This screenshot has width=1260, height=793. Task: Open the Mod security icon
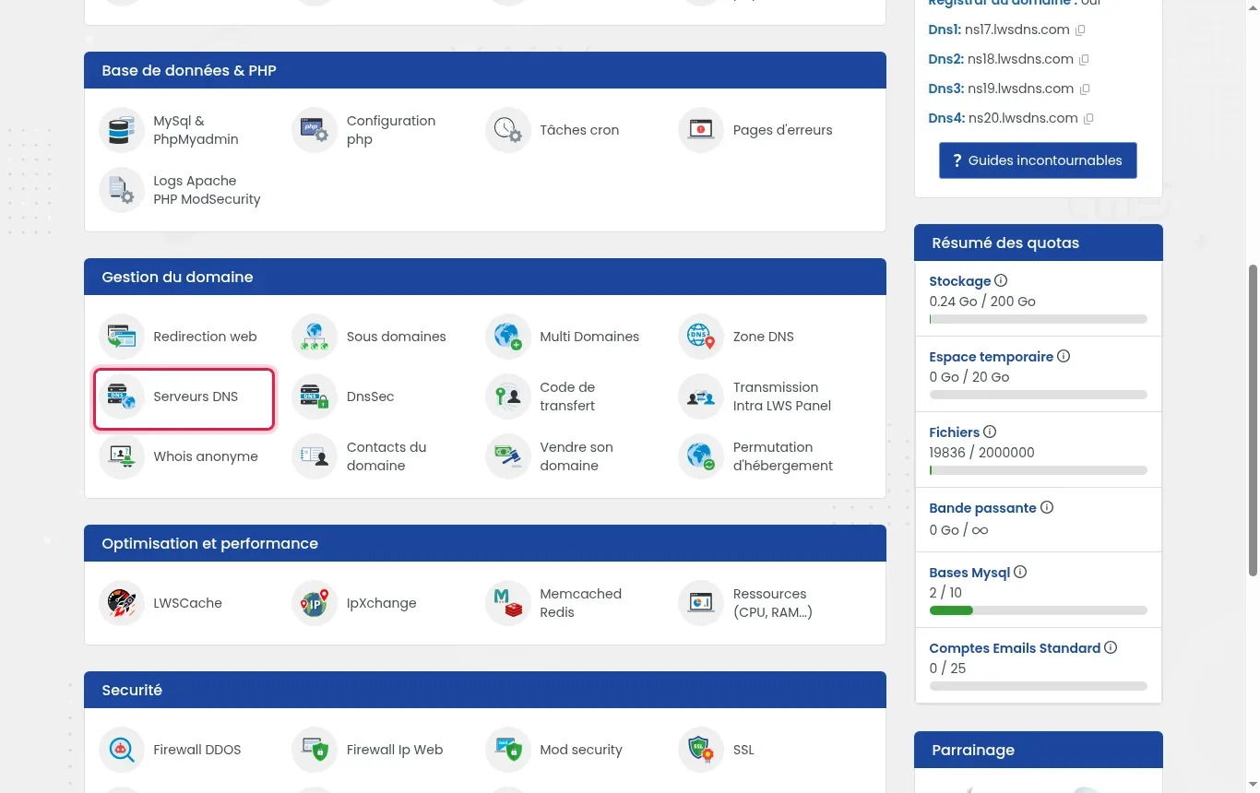click(x=508, y=750)
